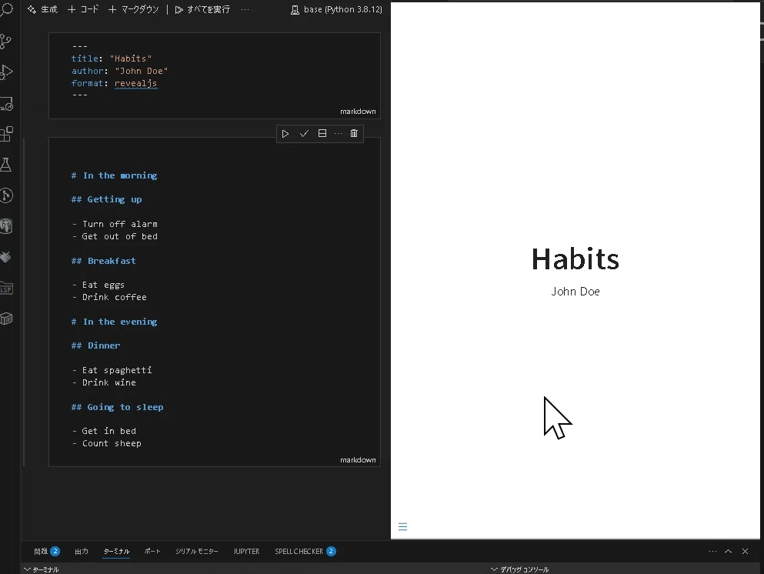The height and width of the screenshot is (574, 764).
Task: Open the Search view in activity bar
Action: (x=6, y=9)
